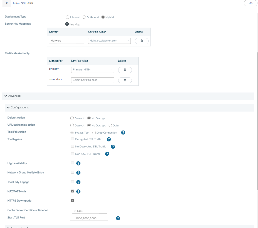Enable the Tool Early Engage checkbox
258x228 pixels.
click(x=73, y=182)
